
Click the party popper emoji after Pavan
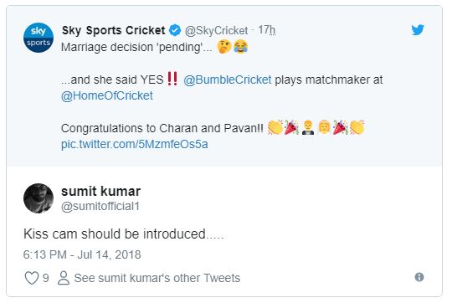pyautogui.click(x=291, y=128)
